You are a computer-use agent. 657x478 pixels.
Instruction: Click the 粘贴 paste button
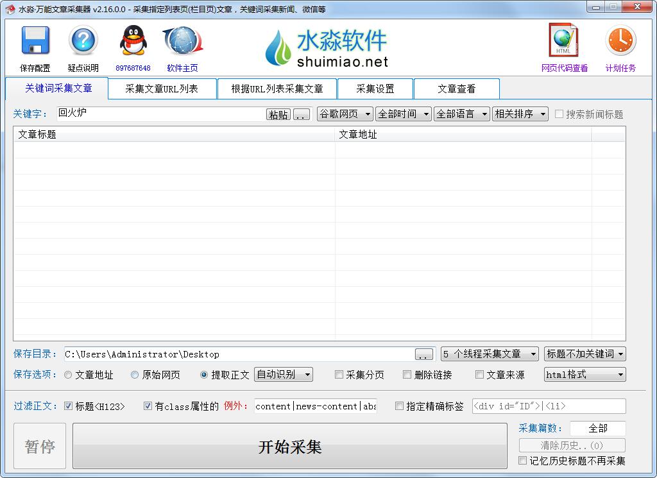click(278, 115)
